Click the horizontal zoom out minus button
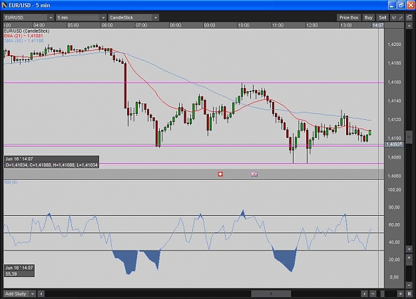The image size is (416, 299). coord(373,294)
